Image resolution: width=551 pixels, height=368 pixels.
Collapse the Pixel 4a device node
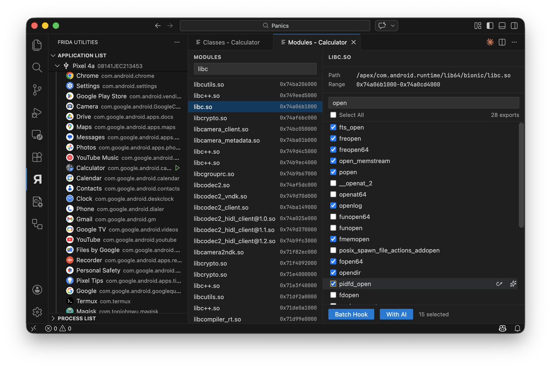57,66
